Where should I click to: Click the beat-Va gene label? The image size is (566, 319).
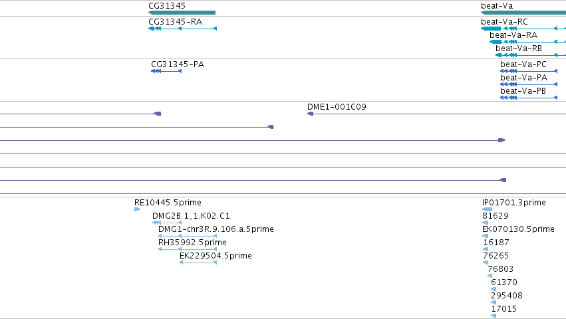497,6
